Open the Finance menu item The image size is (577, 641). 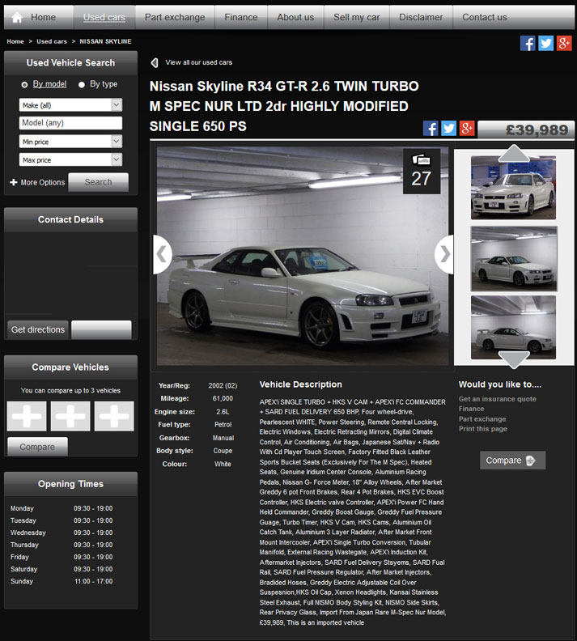[241, 17]
